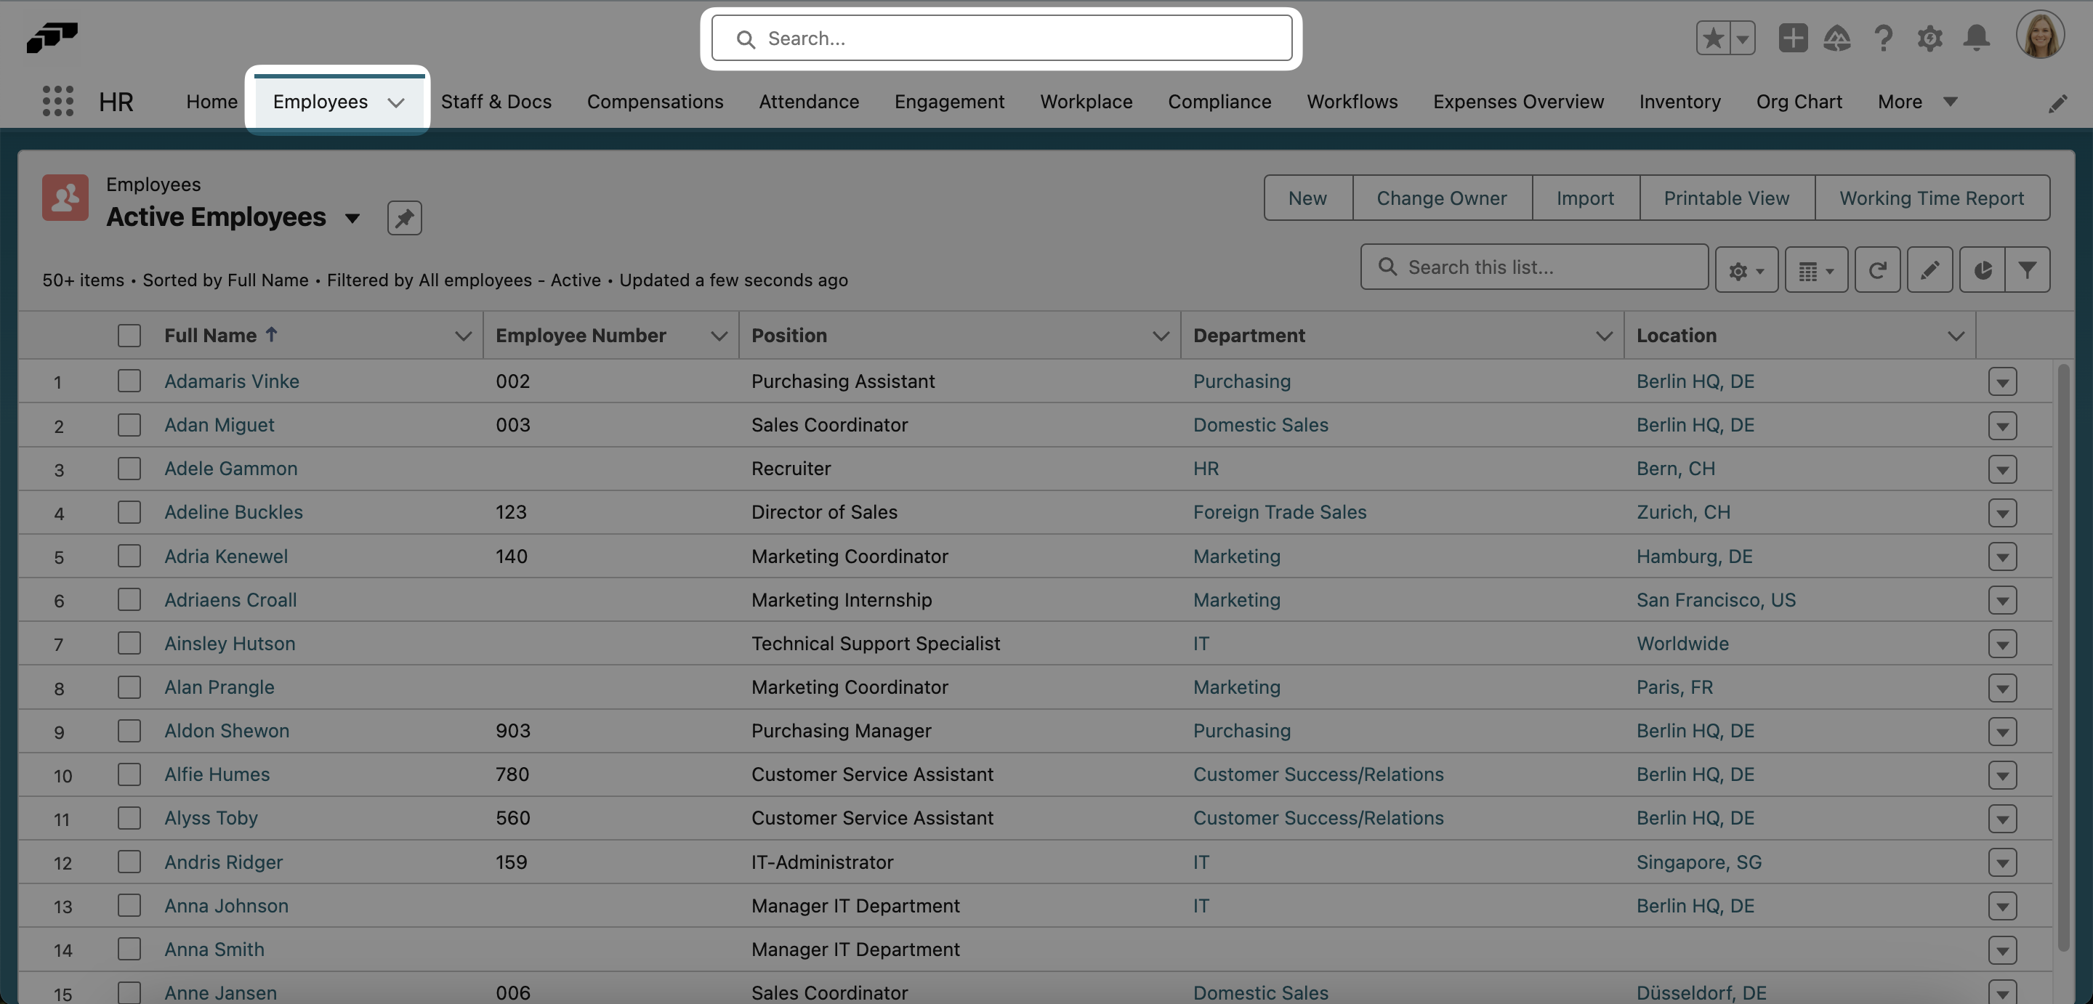
Task: Switch to the Compliance tab
Action: (x=1219, y=102)
